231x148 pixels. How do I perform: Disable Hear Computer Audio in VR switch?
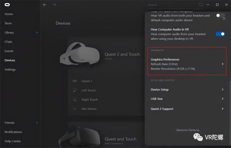(220, 34)
